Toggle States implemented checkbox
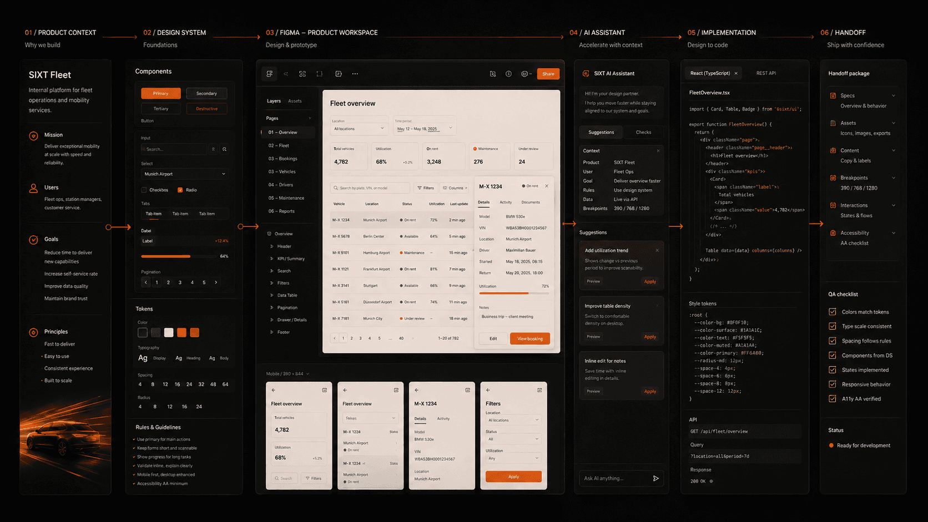 (x=833, y=369)
